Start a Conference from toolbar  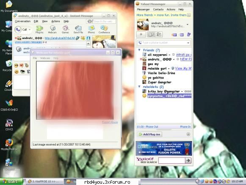tap(104, 30)
